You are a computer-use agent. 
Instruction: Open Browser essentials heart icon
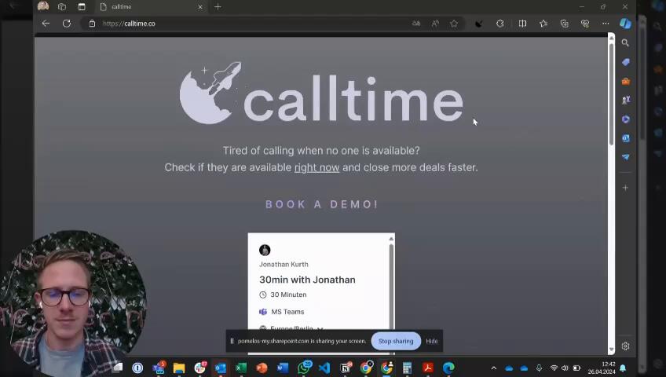click(585, 24)
